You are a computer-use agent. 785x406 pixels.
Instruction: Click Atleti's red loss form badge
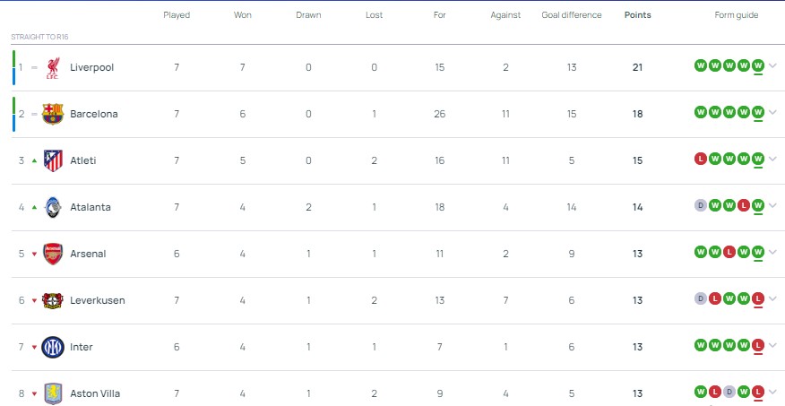[x=701, y=159]
